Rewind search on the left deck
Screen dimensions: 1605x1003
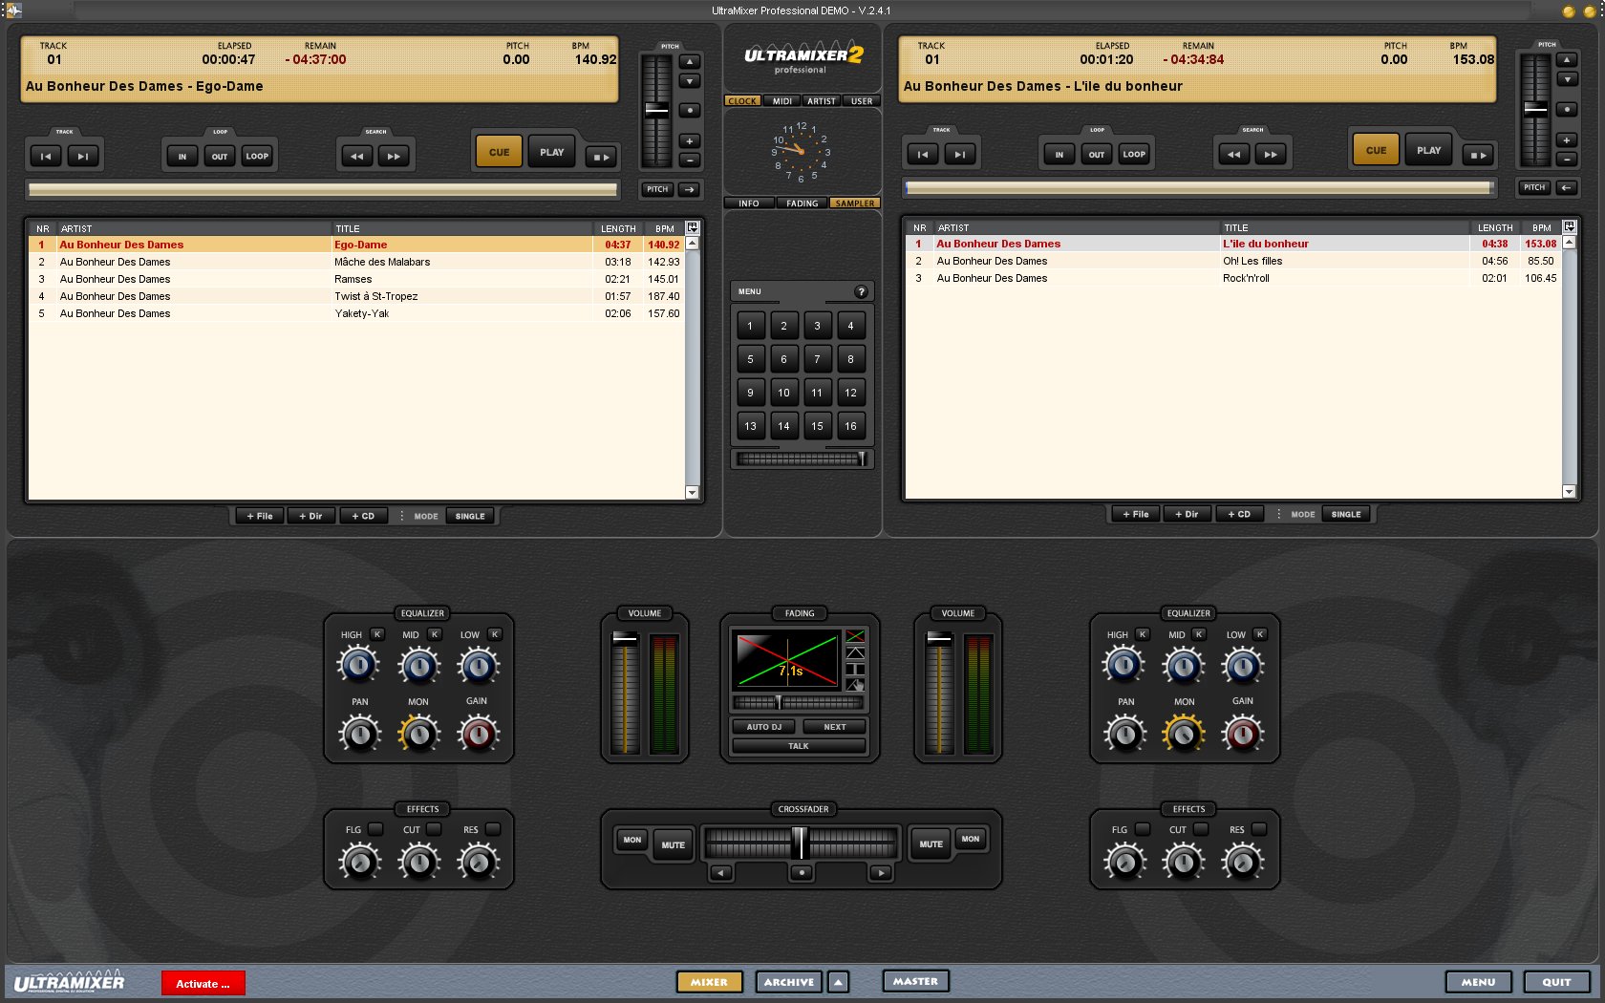click(x=356, y=156)
